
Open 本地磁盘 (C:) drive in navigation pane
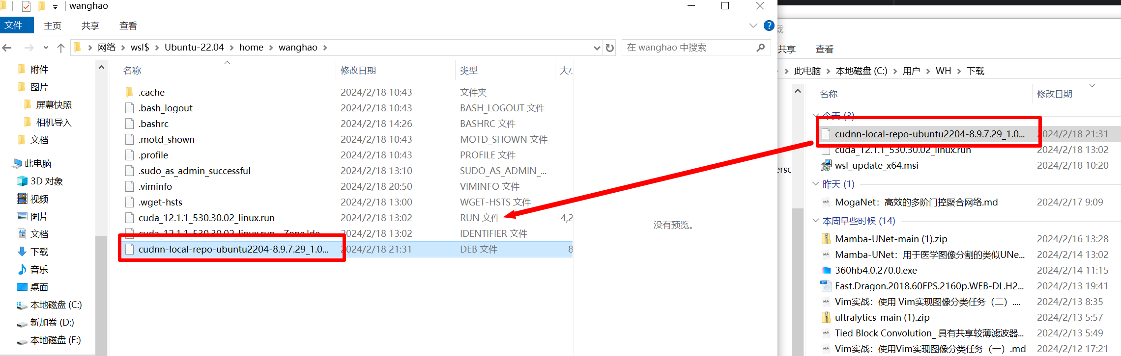[x=56, y=305]
